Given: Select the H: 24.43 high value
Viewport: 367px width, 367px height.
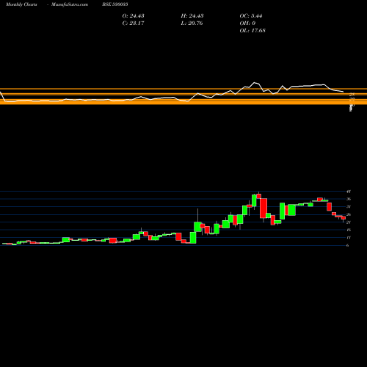Looking at the screenshot, I should click(x=192, y=16).
